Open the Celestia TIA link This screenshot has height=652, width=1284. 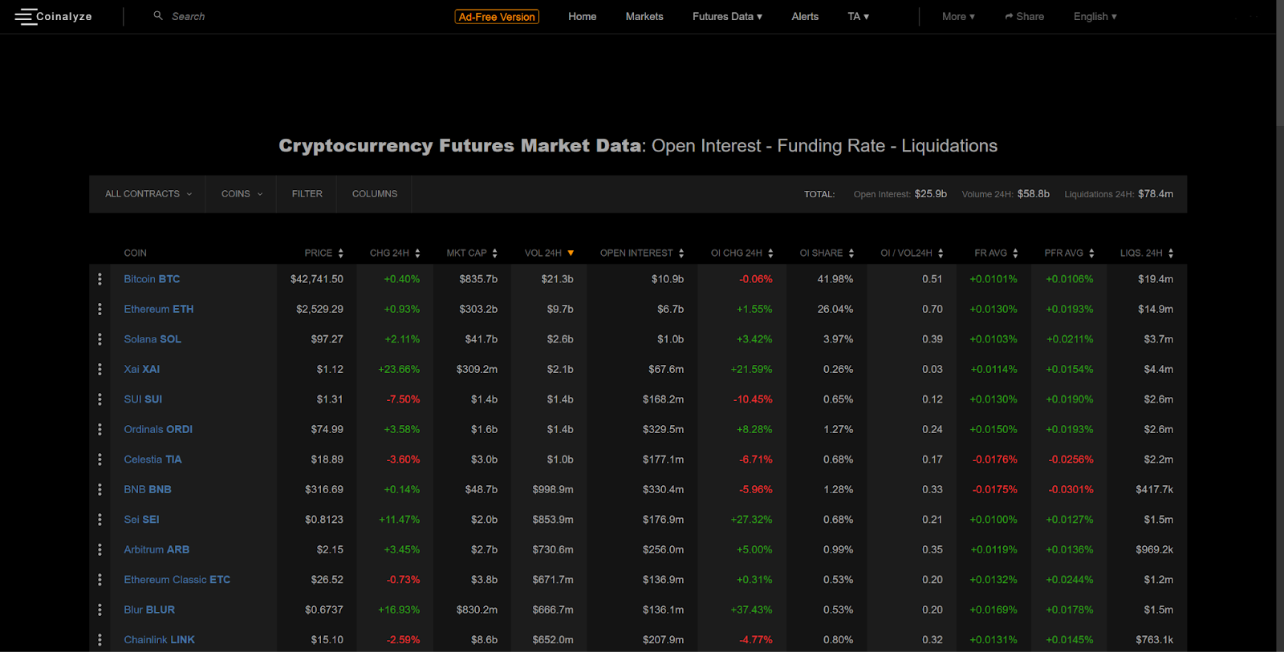pyautogui.click(x=152, y=460)
